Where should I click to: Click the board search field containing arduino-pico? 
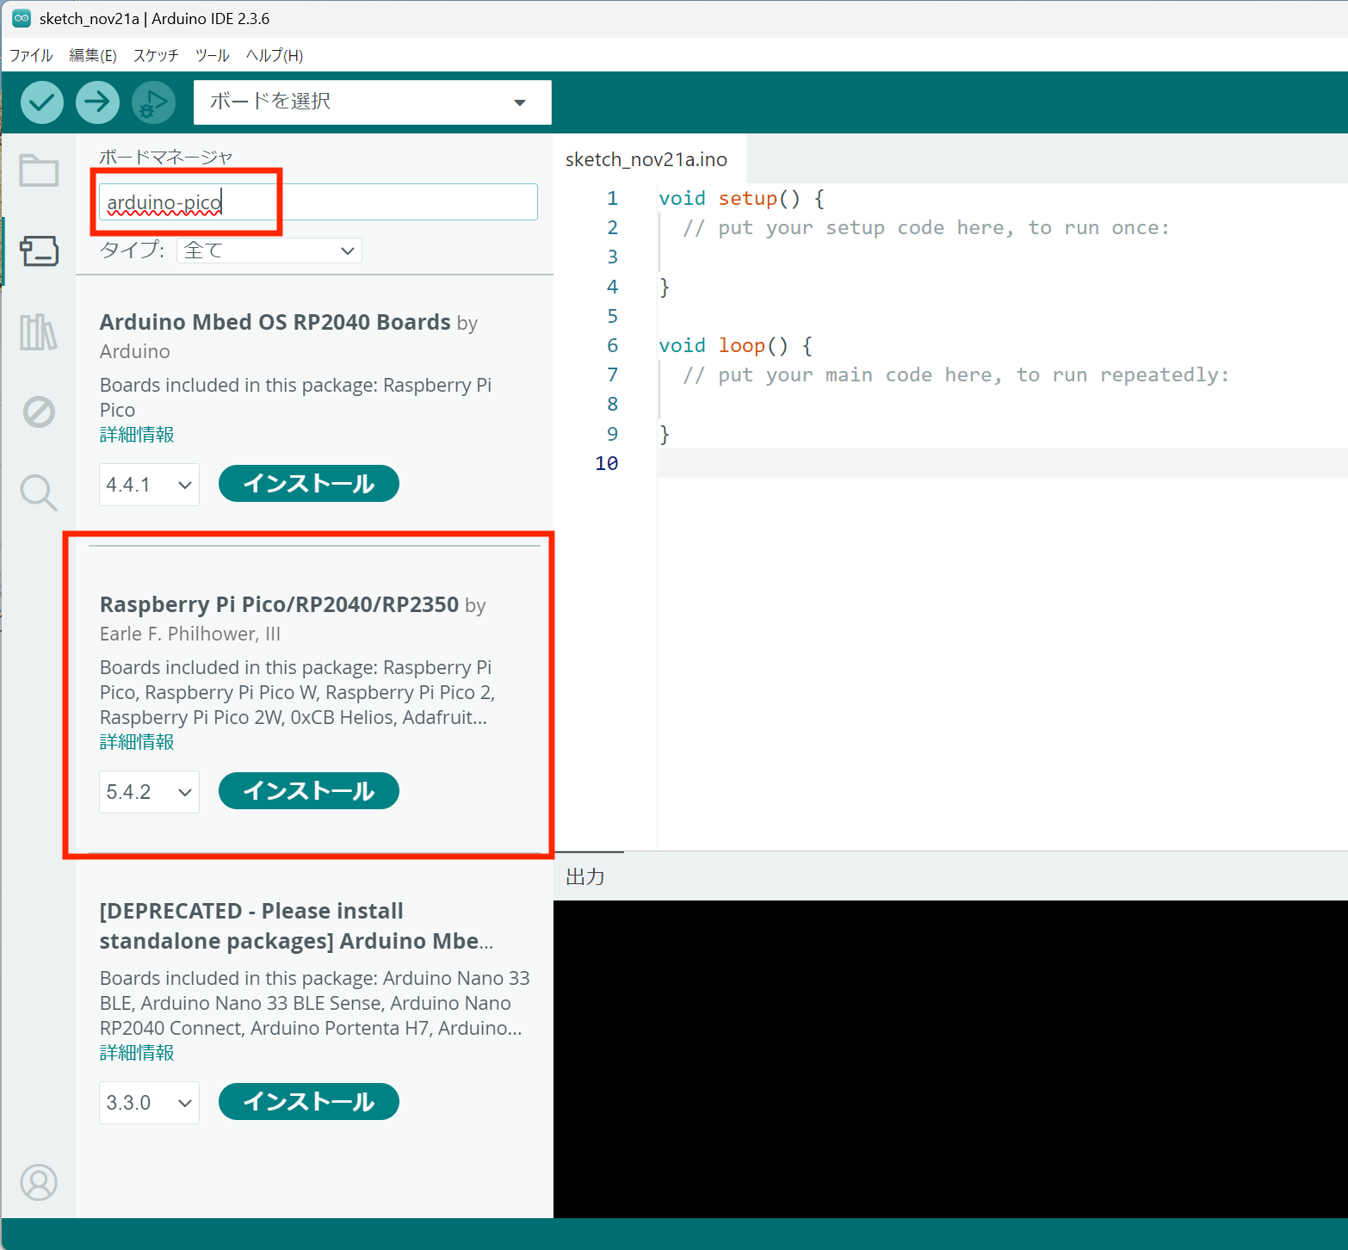click(x=318, y=202)
